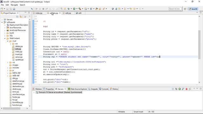This screenshot has width=203, height=114.
Task: Select 404.jsp file in tree
Action: click(15, 78)
